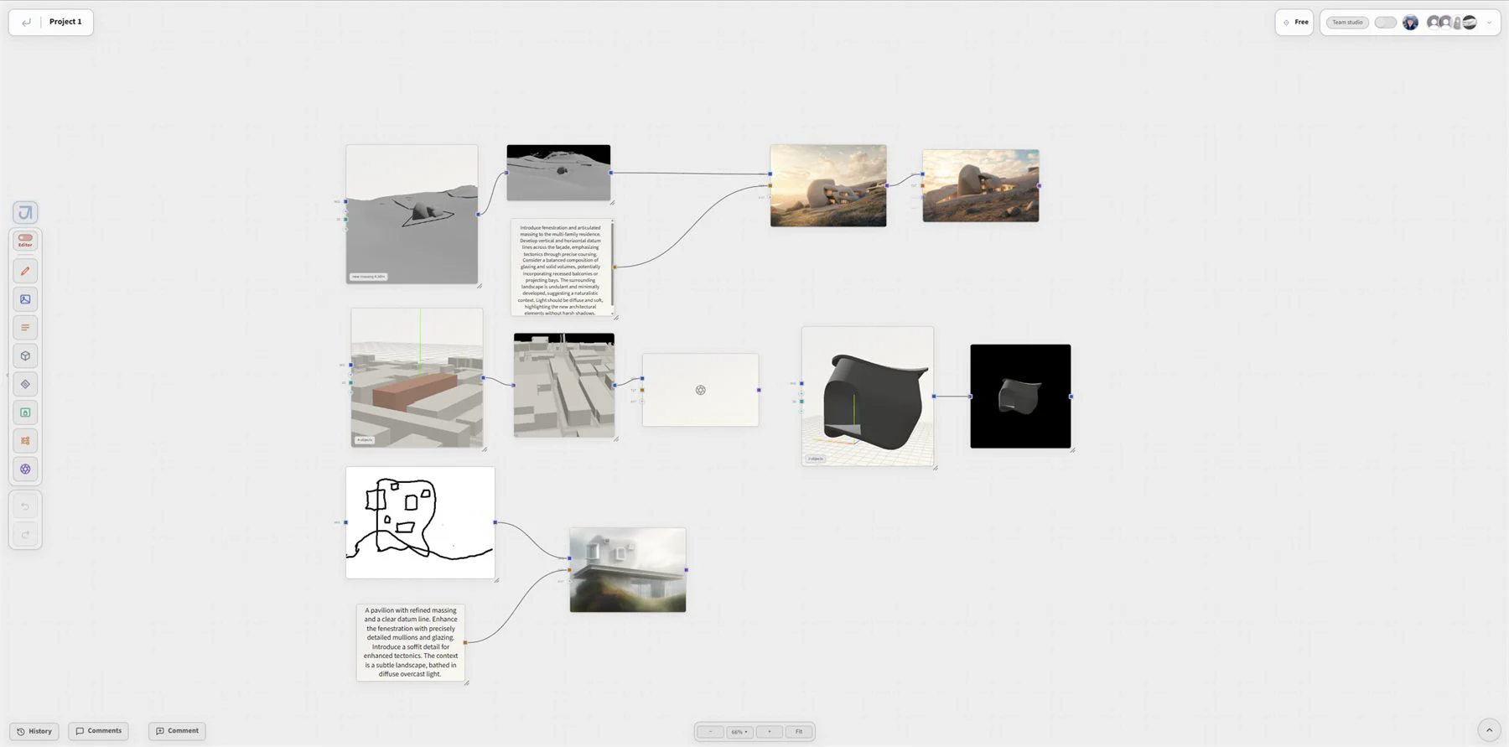Click the output port of the terrain depth image
This screenshot has width=1509, height=747.
click(x=610, y=173)
